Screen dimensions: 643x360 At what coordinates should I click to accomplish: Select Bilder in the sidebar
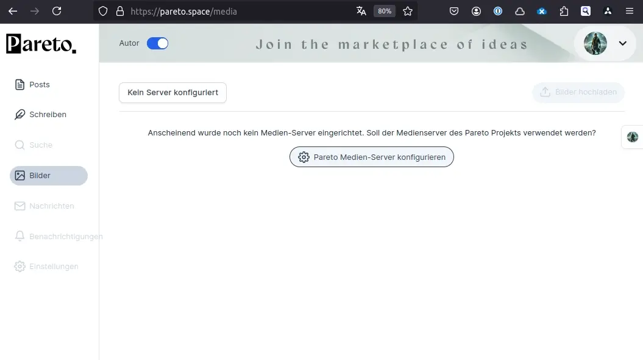(x=49, y=176)
